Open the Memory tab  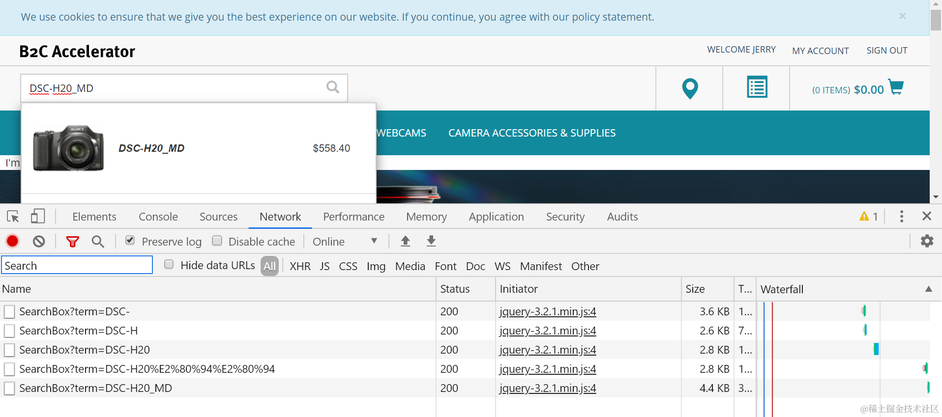426,217
